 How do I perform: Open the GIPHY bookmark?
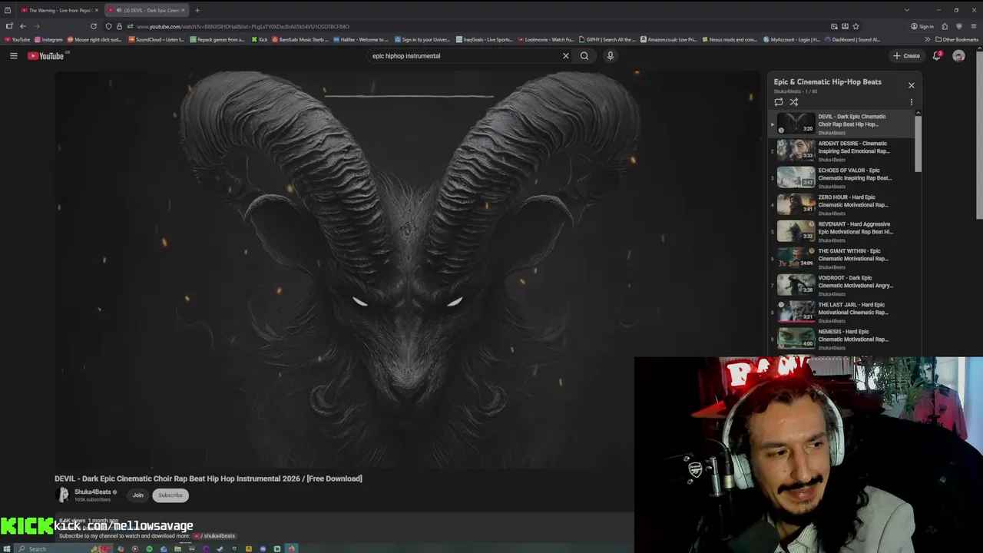point(608,39)
